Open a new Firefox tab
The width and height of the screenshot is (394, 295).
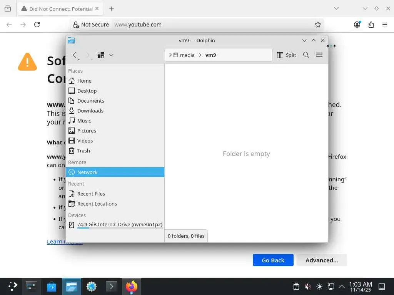pyautogui.click(x=112, y=9)
